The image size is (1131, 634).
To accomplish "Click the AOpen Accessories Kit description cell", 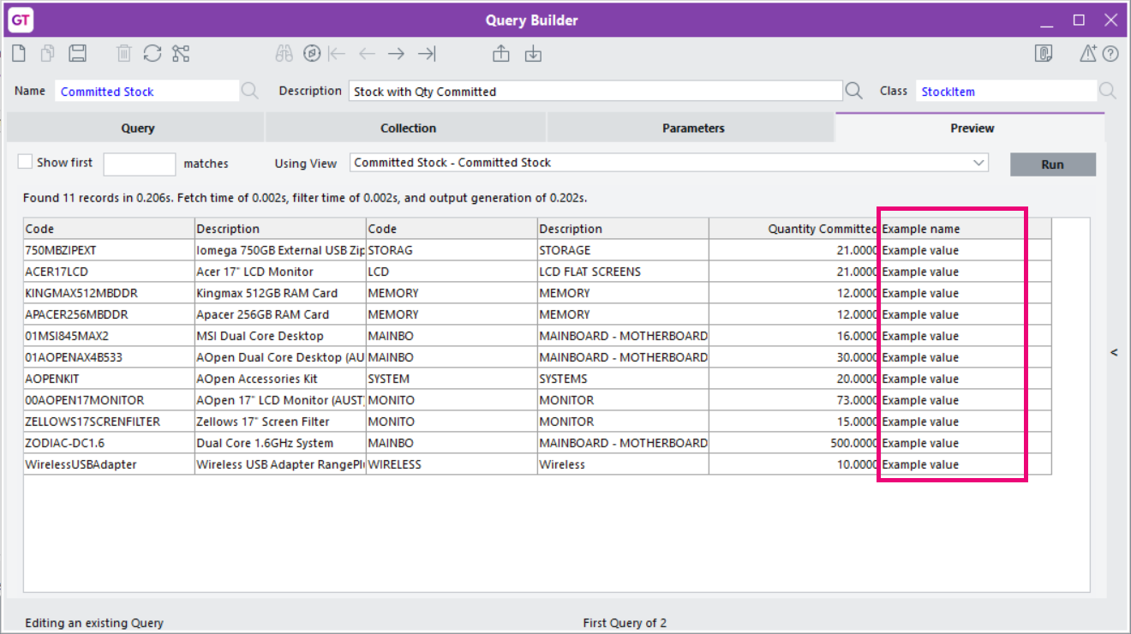I will tap(280, 379).
